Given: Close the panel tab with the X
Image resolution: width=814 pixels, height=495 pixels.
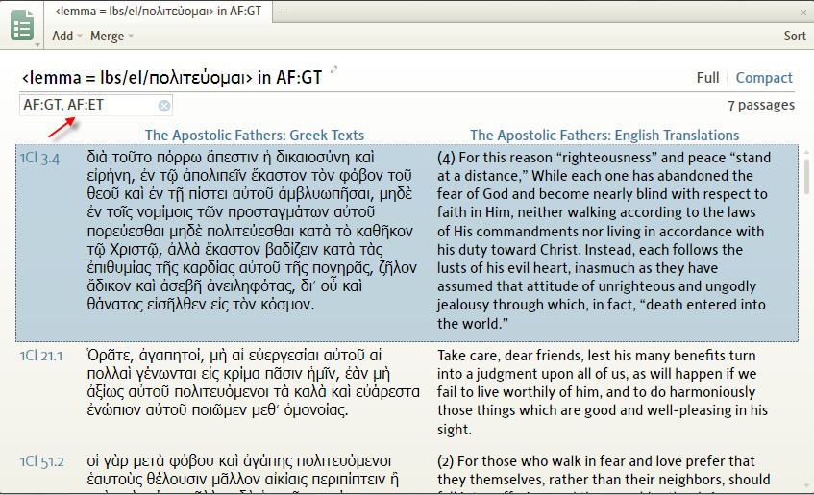Looking at the screenshot, I should 803,12.
